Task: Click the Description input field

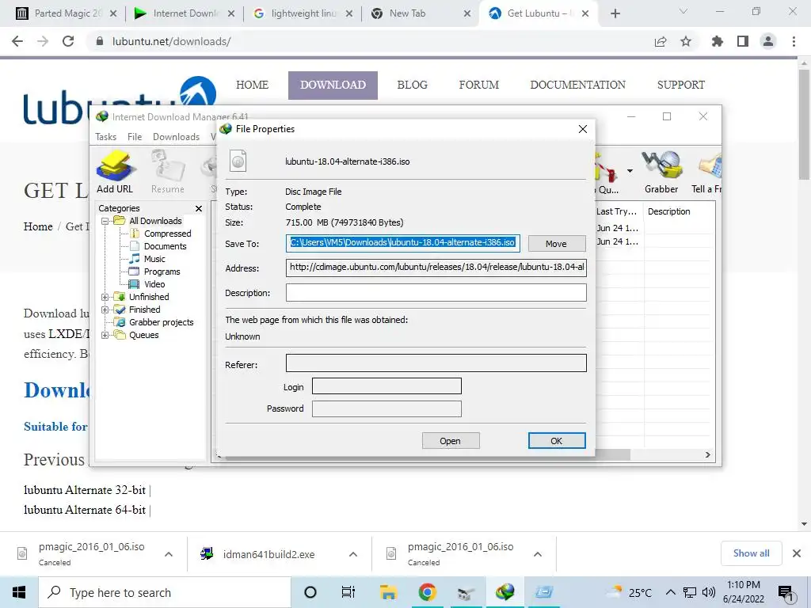Action: pos(436,293)
